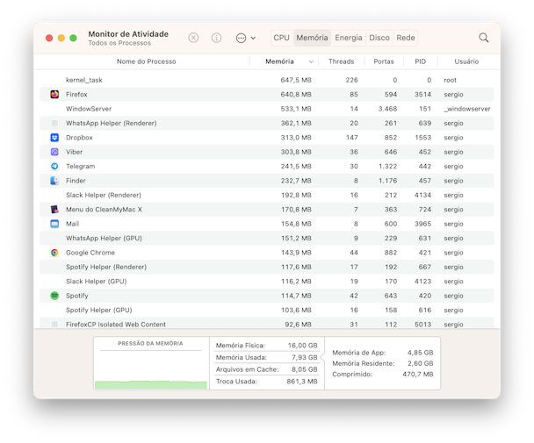Click Memória Residente value 2,60 GB

click(x=420, y=363)
